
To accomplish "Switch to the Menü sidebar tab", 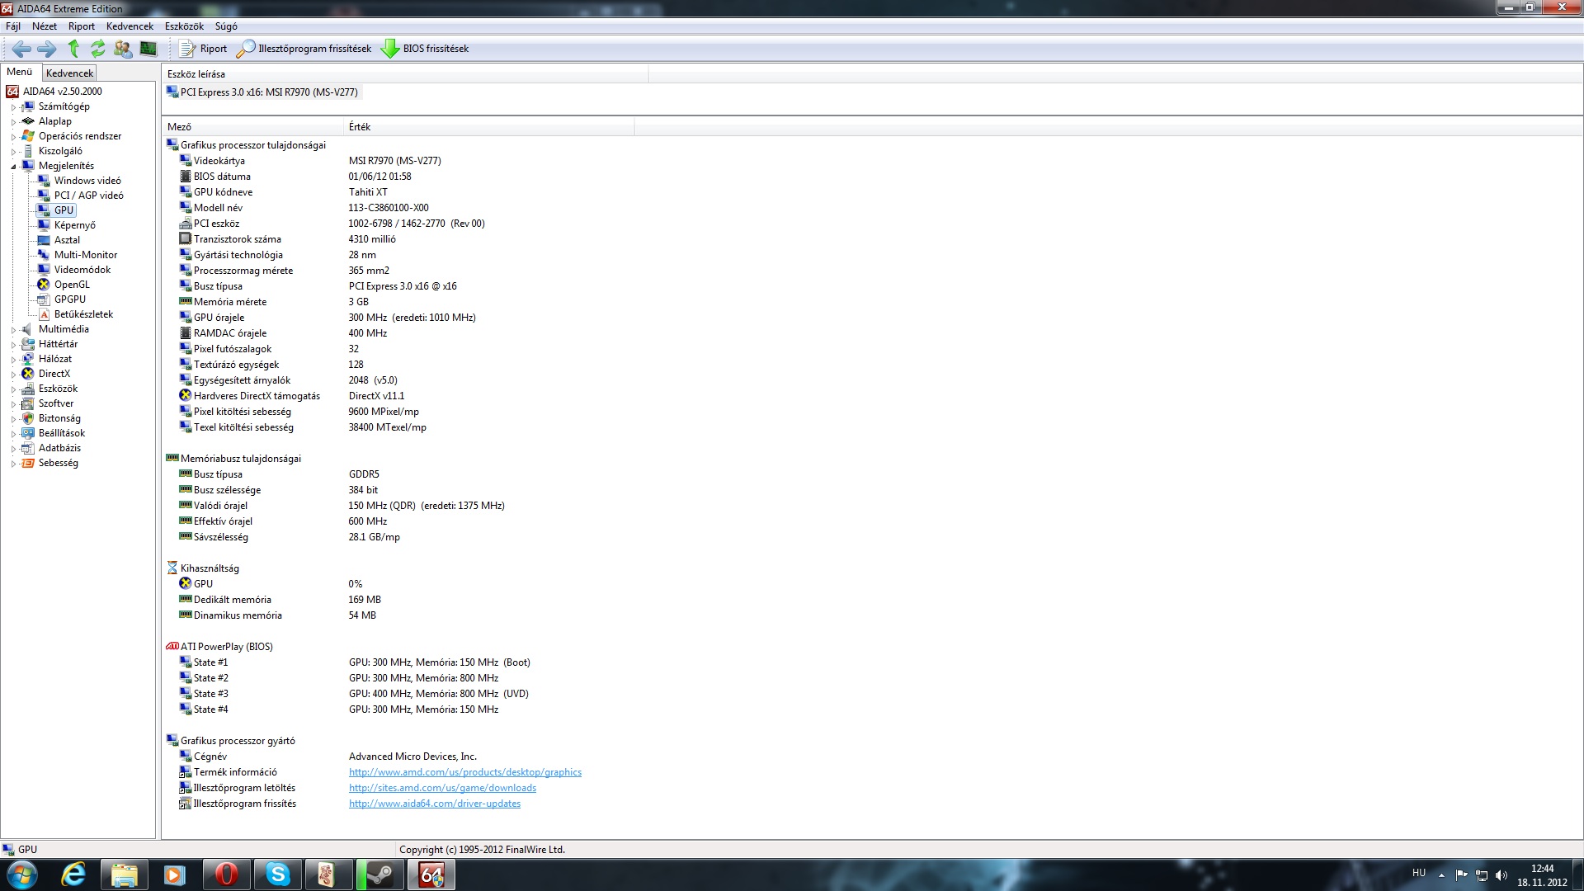I will pyautogui.click(x=20, y=72).
